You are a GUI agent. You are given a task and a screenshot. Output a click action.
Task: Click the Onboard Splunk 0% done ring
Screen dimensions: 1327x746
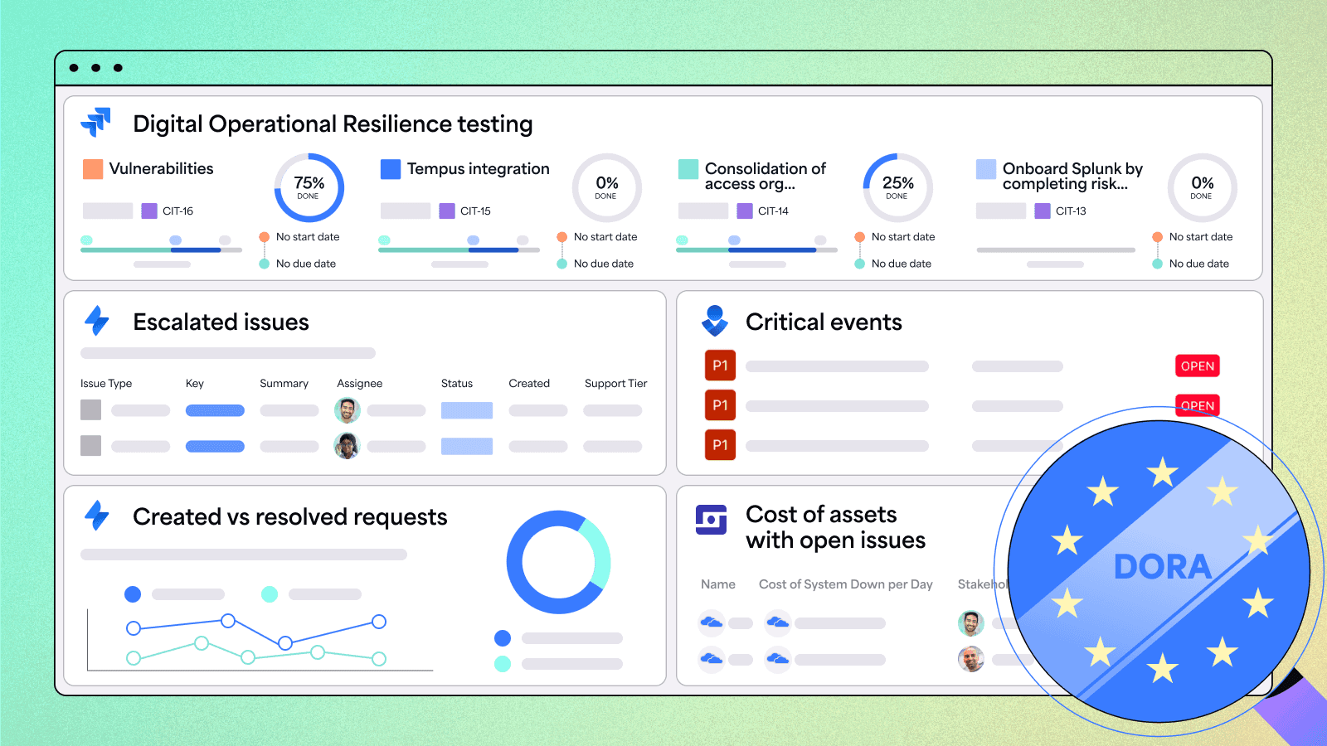click(1202, 187)
